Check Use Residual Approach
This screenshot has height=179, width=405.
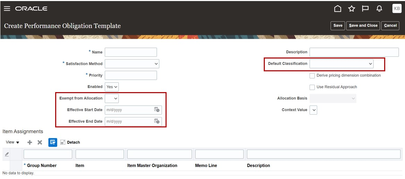pyautogui.click(x=312, y=87)
